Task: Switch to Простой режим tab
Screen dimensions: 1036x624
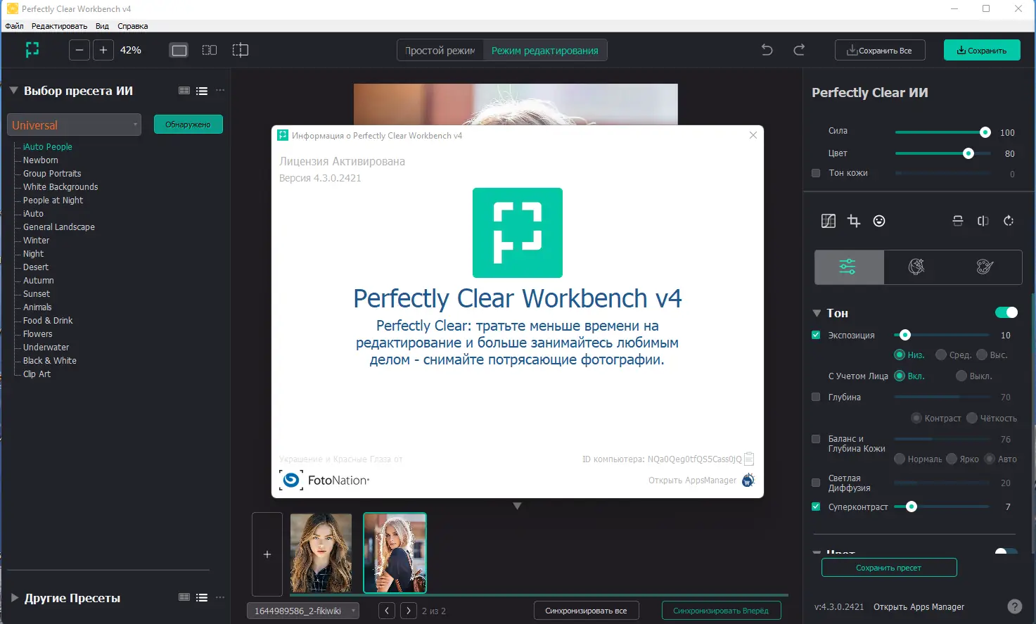Action: pos(440,50)
